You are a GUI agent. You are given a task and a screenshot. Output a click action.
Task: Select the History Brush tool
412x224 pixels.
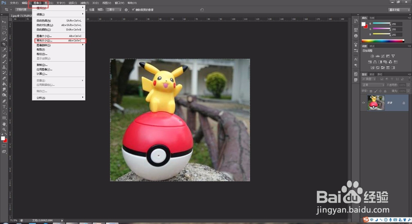click(x=4, y=73)
